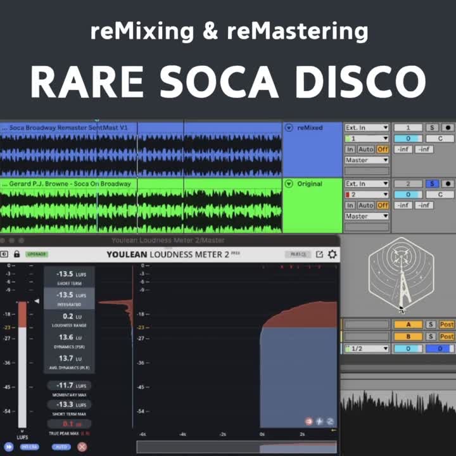The width and height of the screenshot is (456, 456).
Task: Click the red circular graph icon in loudness graph
Action: click(x=309, y=421)
